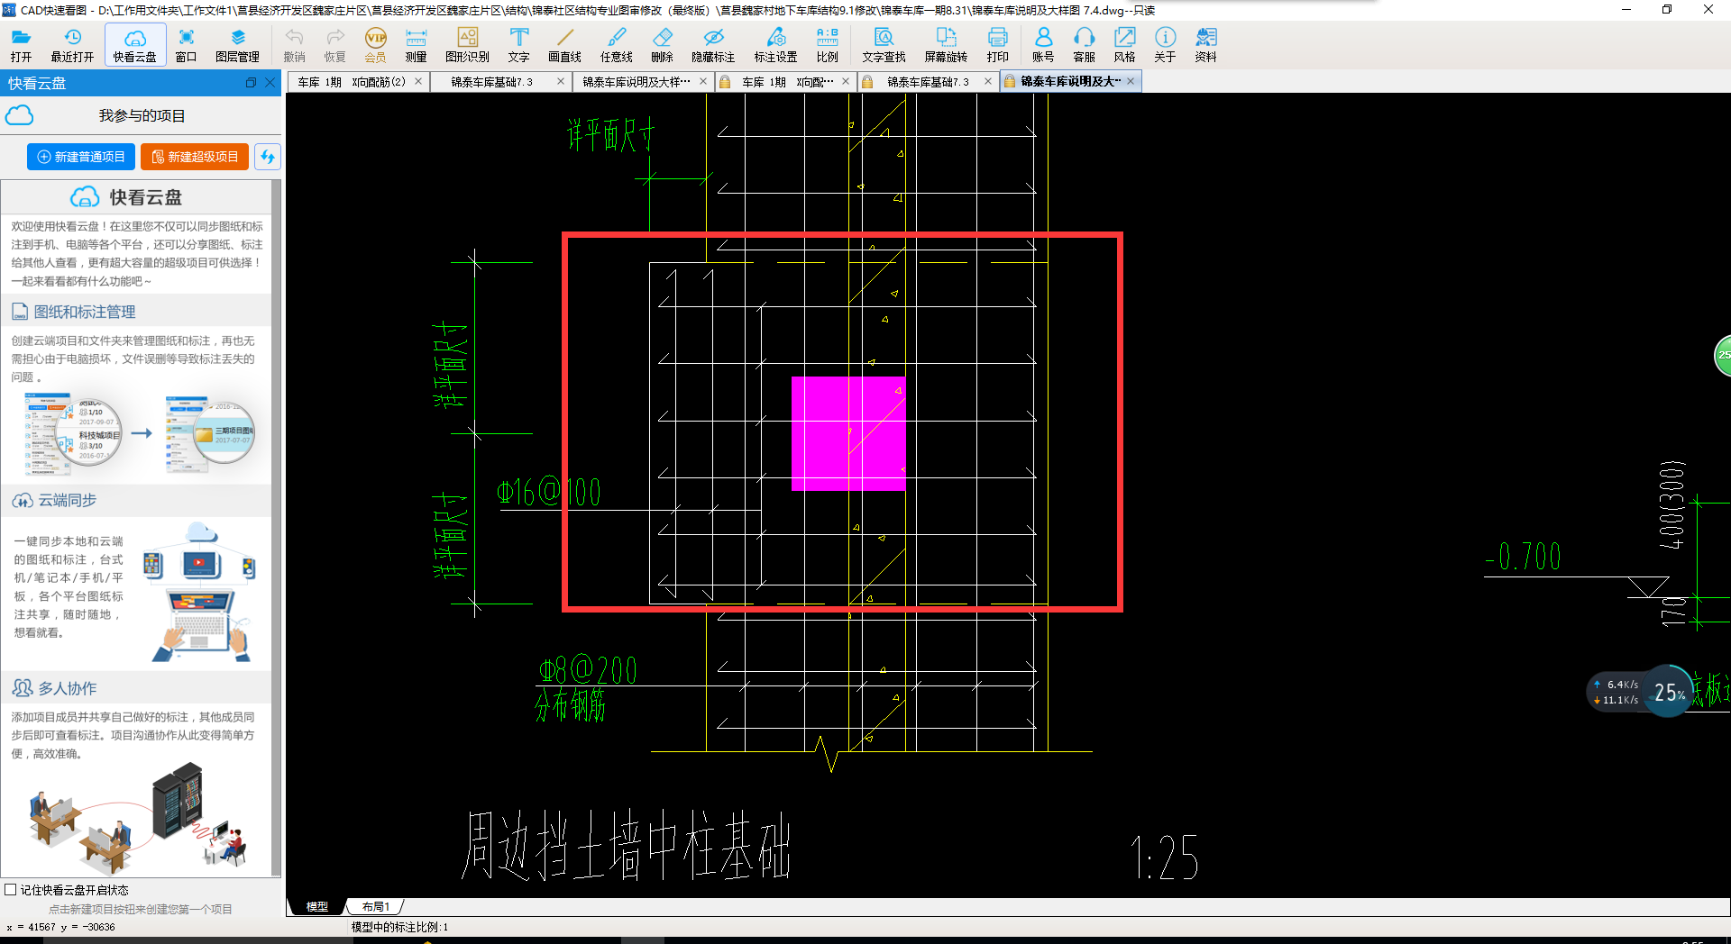Select the 测量 measure tool
Viewport: 1731px width, 944px height.
tap(416, 44)
